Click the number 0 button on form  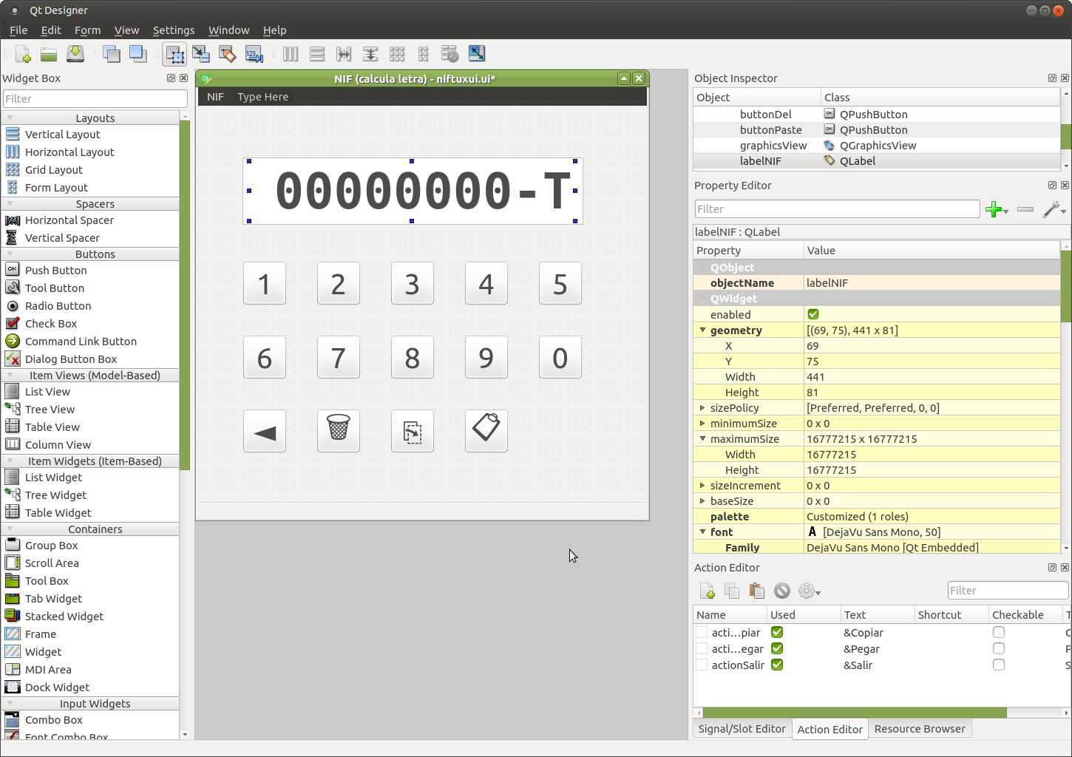pos(560,357)
